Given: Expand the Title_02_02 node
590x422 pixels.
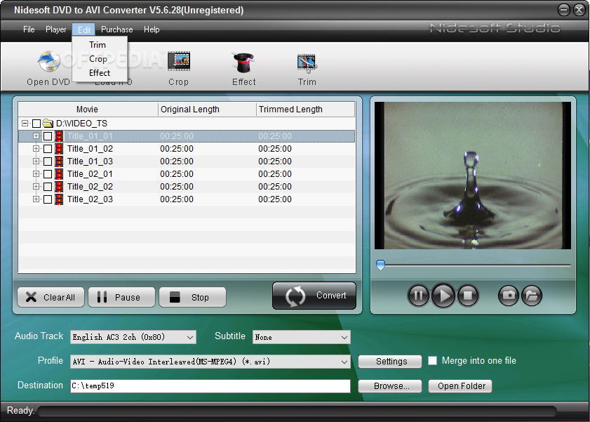Looking at the screenshot, I should tap(36, 186).
